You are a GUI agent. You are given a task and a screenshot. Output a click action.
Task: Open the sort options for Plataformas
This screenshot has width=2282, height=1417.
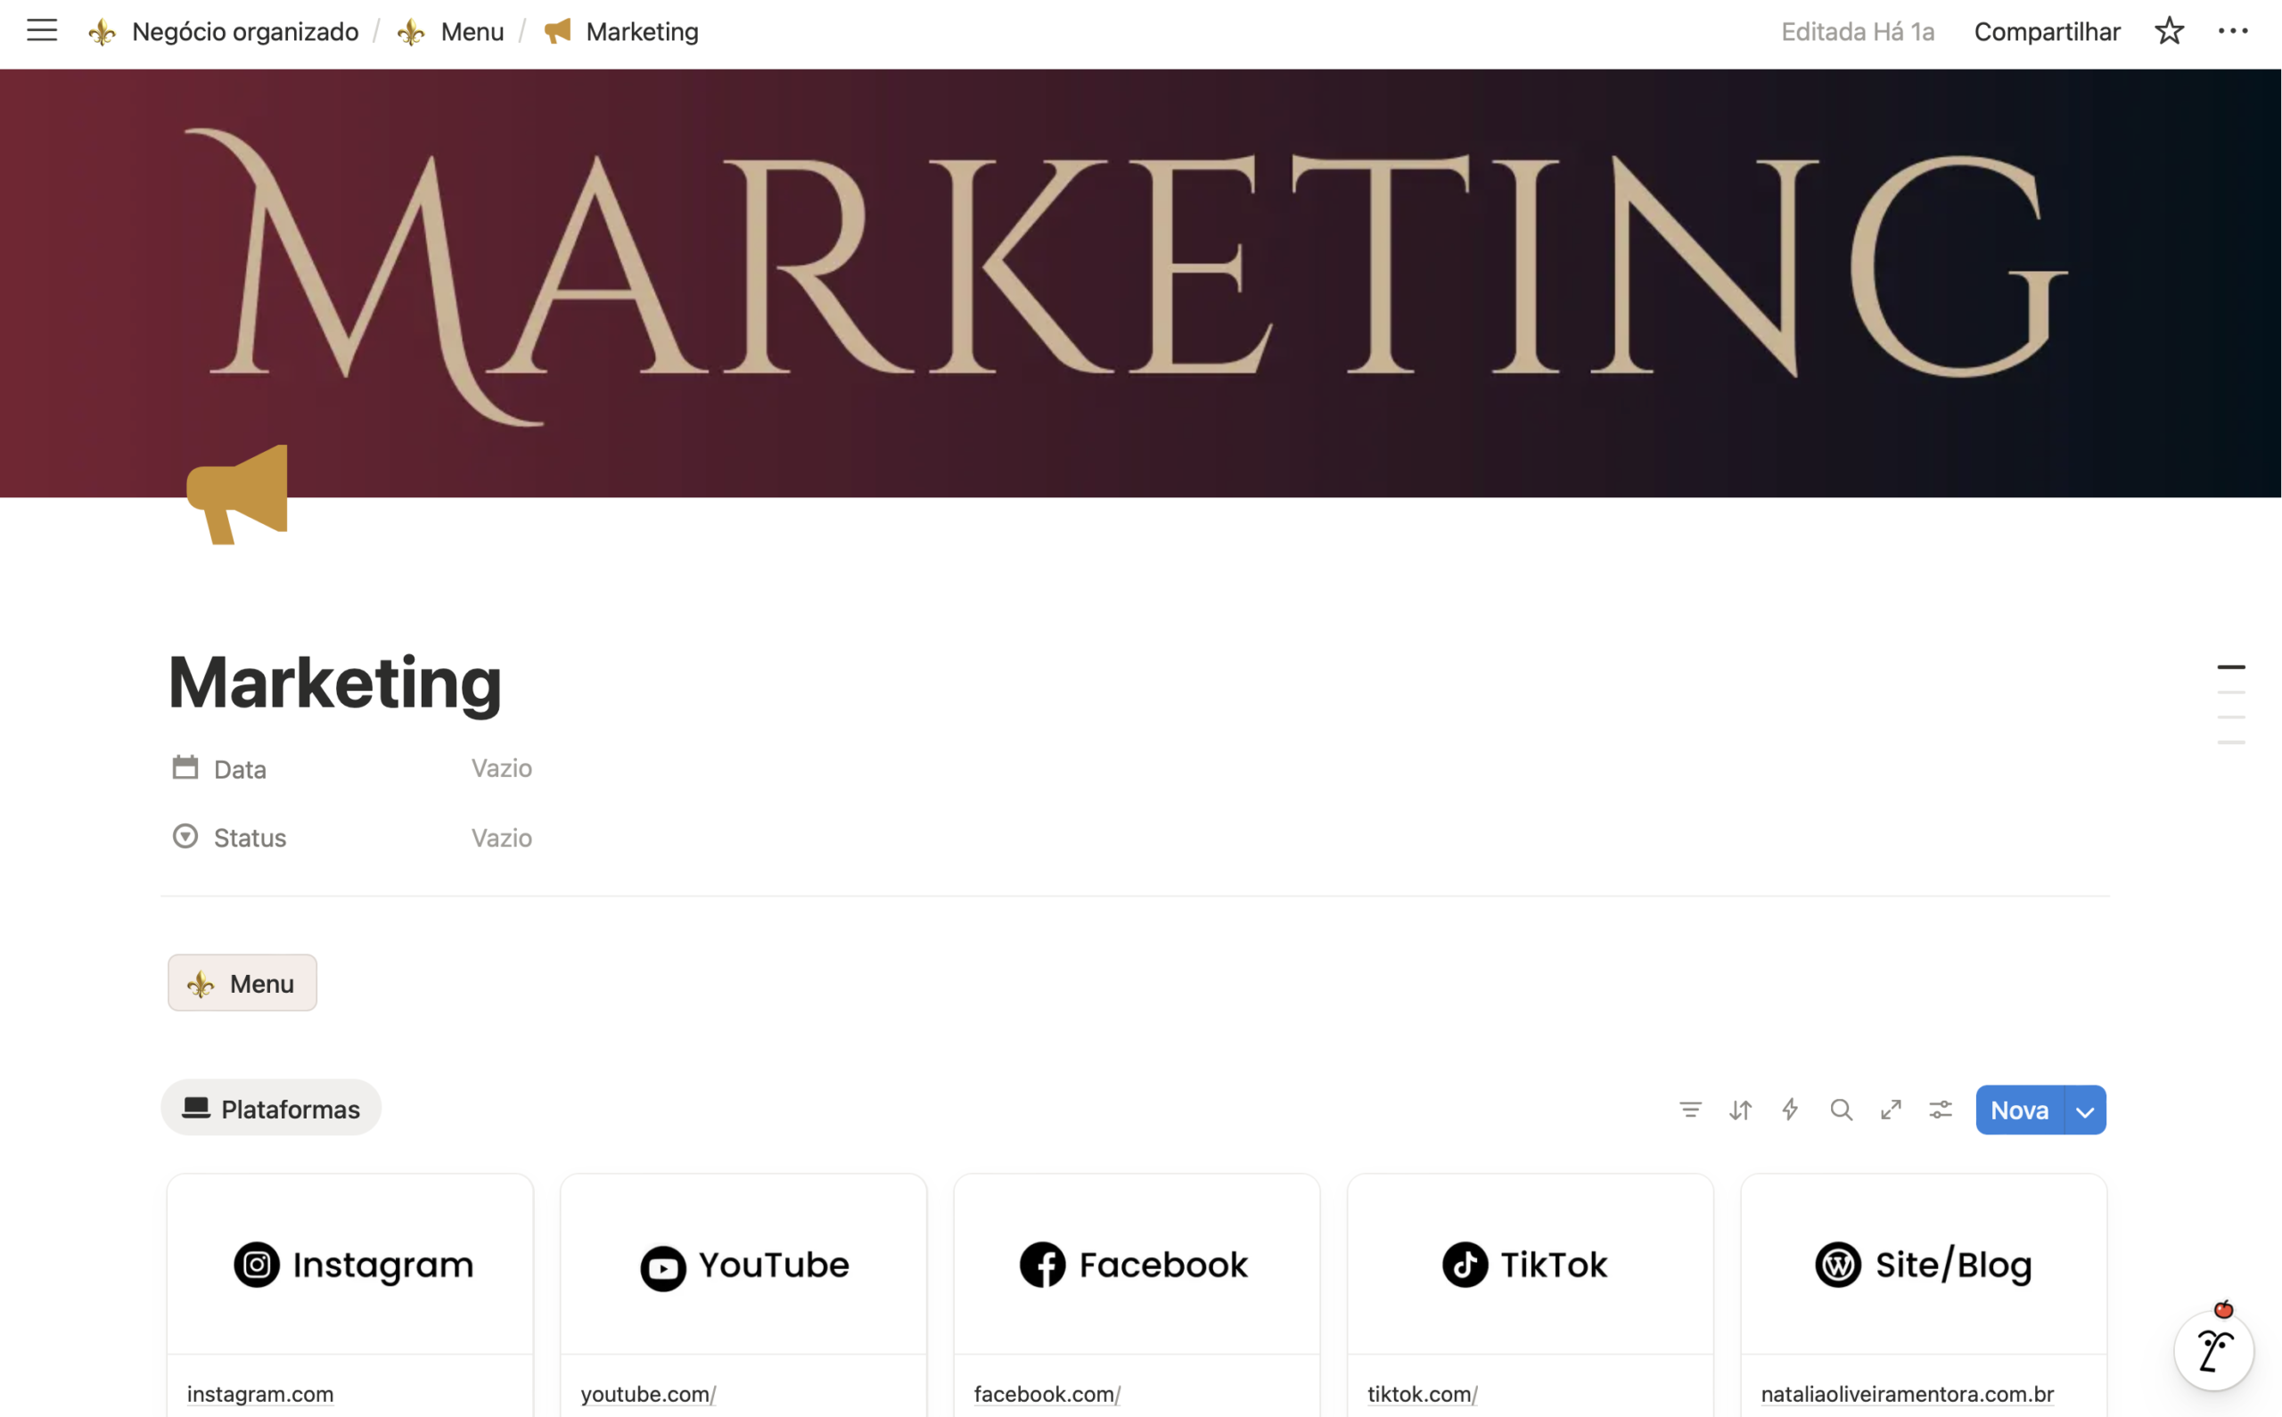pyautogui.click(x=1740, y=1110)
